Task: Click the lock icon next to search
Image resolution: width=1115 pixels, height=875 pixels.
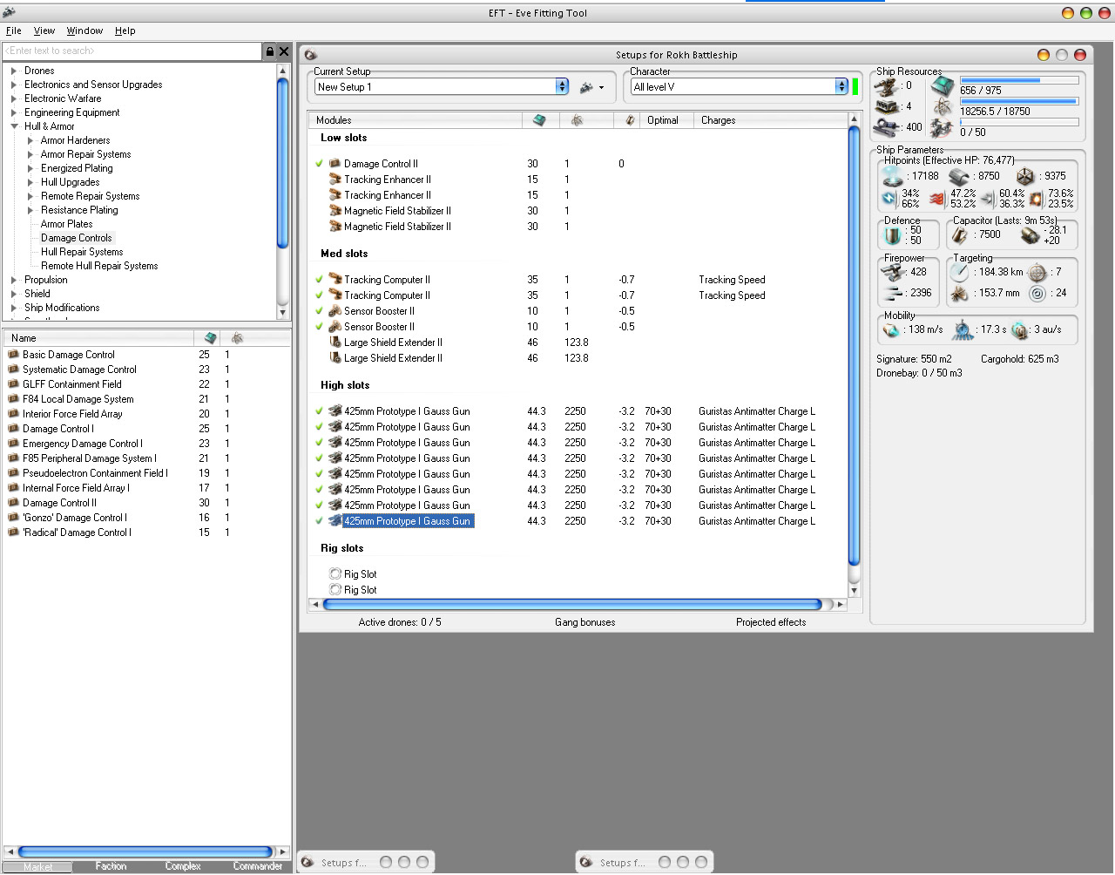Action: point(270,51)
